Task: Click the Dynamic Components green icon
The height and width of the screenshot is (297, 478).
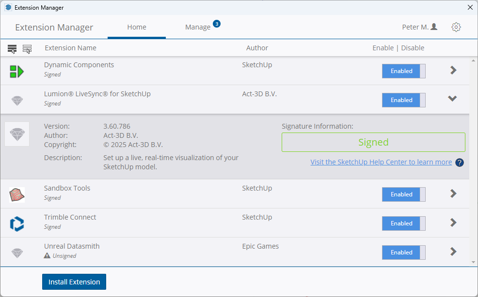Action: (x=17, y=72)
